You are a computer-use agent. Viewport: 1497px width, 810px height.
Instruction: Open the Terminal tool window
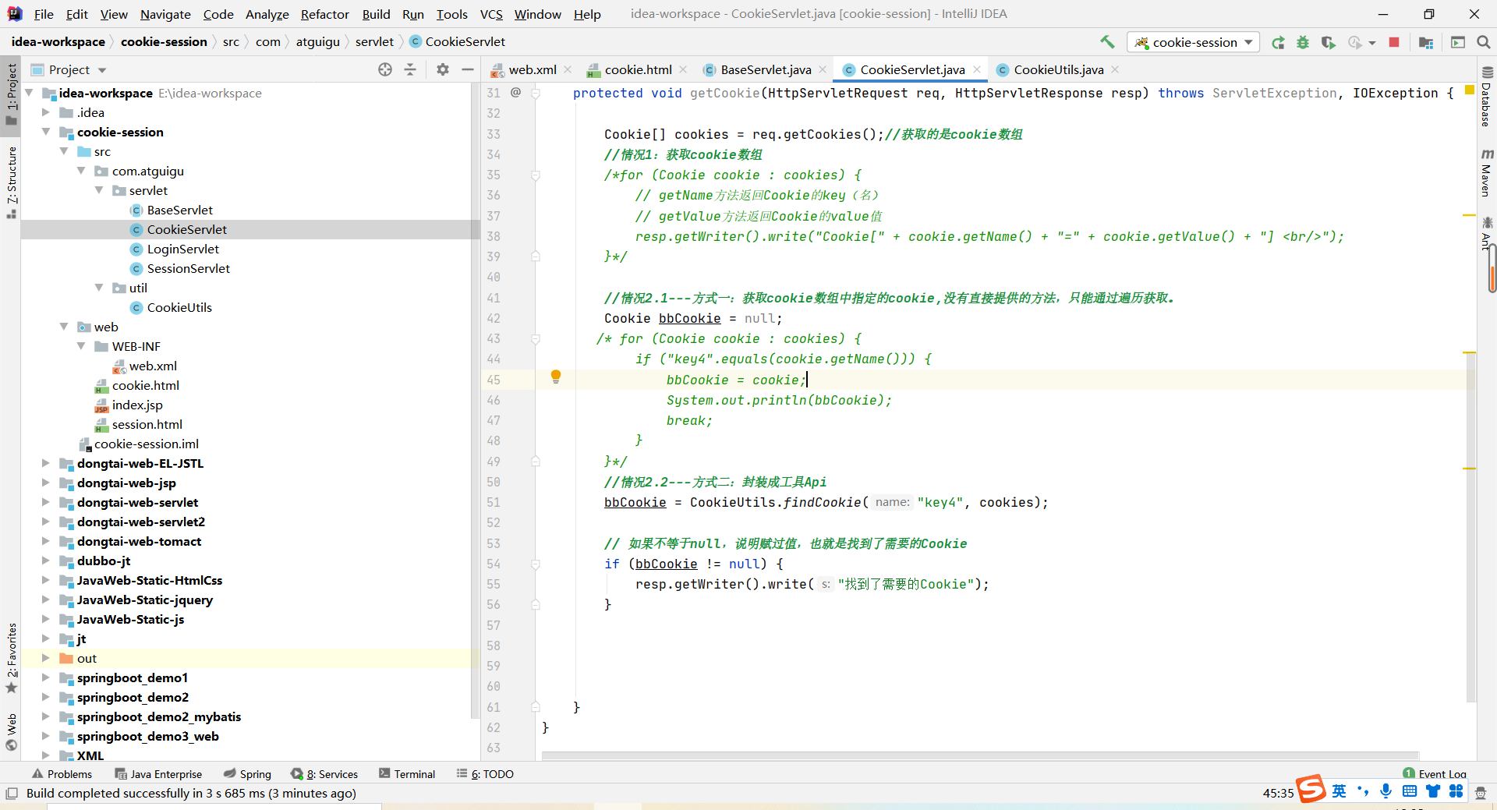pyautogui.click(x=407, y=774)
